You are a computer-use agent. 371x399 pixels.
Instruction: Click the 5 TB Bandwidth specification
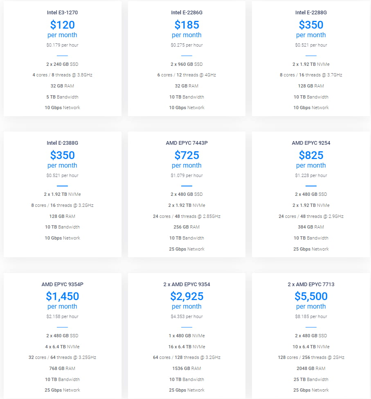click(x=62, y=97)
